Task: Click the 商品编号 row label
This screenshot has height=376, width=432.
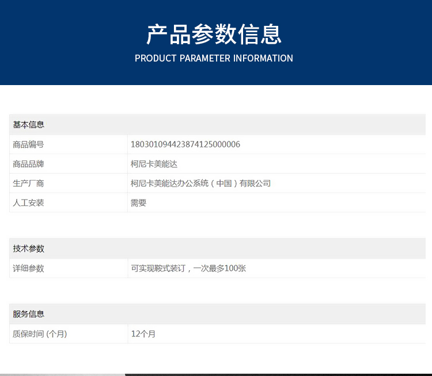Action: click(x=29, y=145)
